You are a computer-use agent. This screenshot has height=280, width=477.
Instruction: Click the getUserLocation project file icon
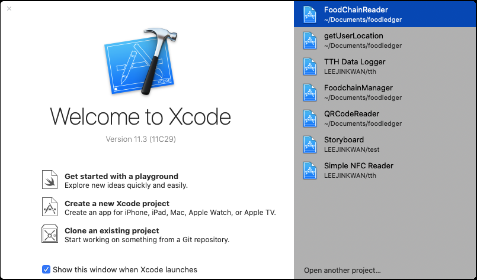[x=310, y=40]
